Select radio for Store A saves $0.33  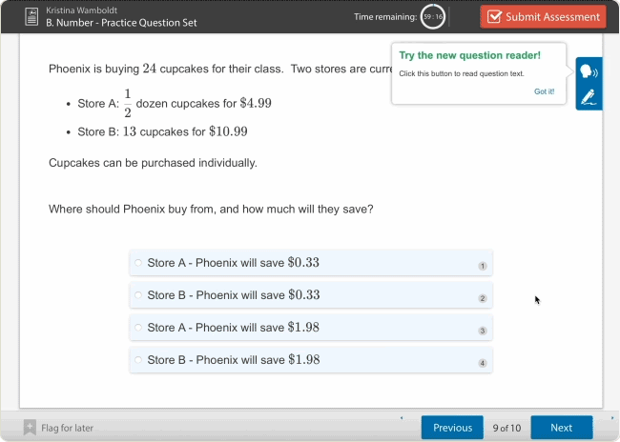138,263
